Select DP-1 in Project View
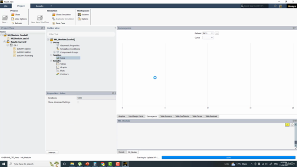Screen dimensions: 297x167 pos(16,45)
